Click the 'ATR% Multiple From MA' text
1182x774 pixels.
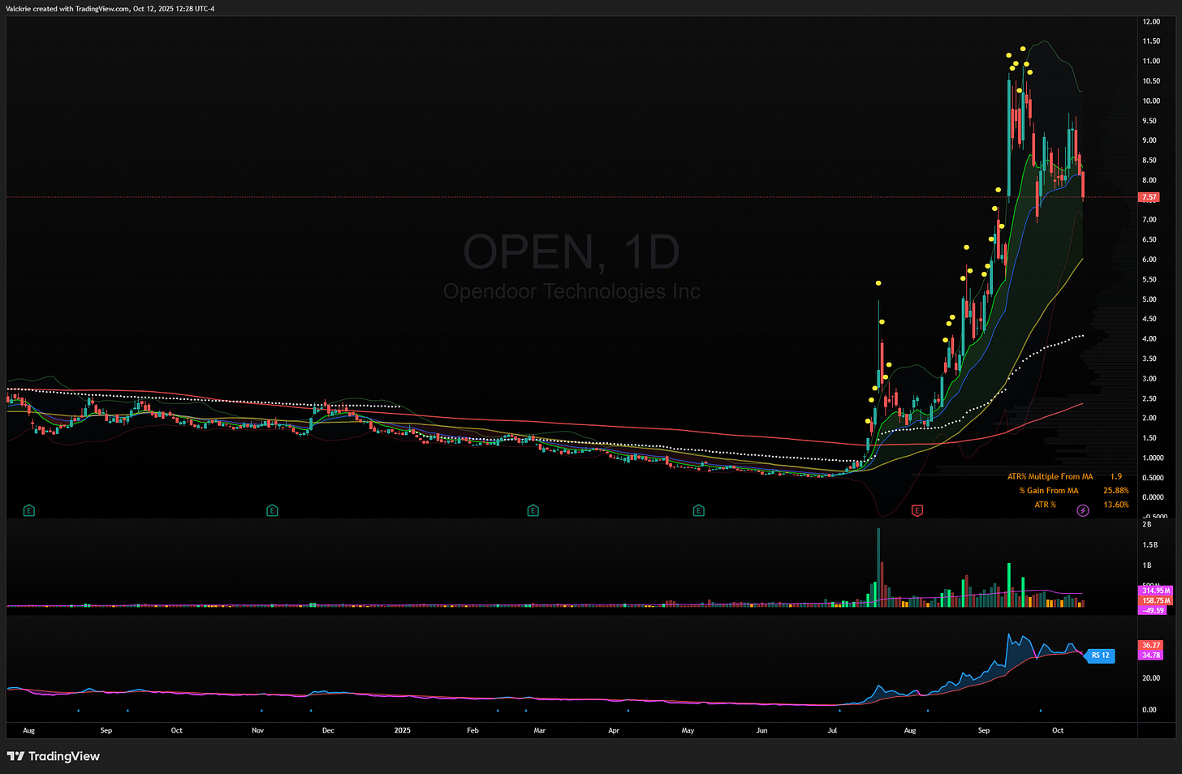1050,477
